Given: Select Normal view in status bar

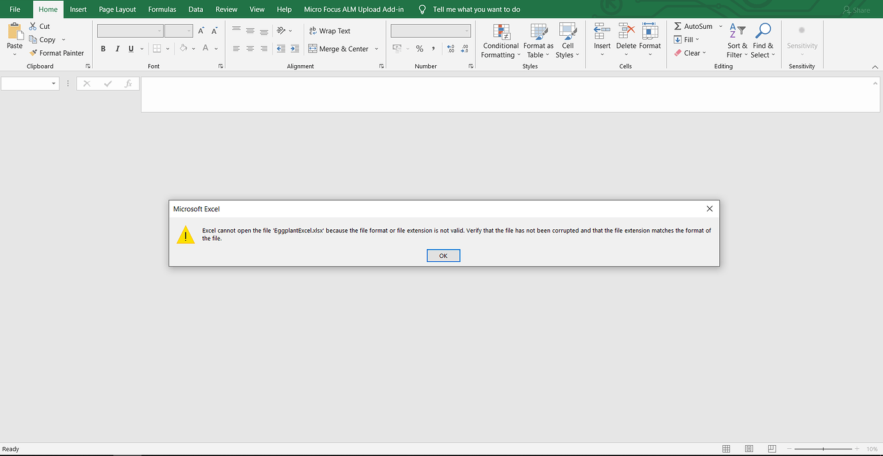Looking at the screenshot, I should (726, 449).
